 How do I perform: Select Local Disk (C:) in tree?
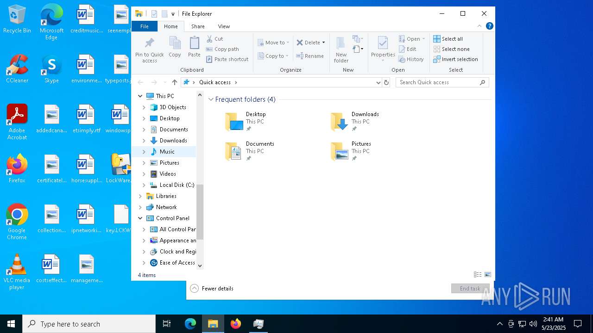177,185
